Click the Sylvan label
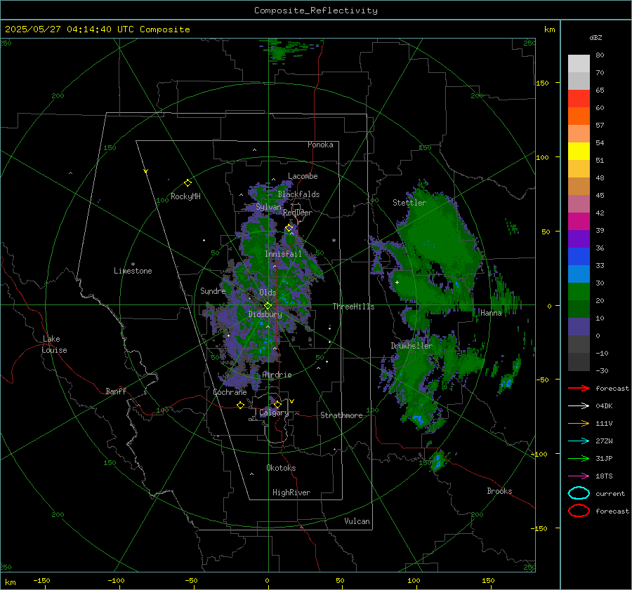Viewport: 632px width, 590px height. tap(268, 207)
